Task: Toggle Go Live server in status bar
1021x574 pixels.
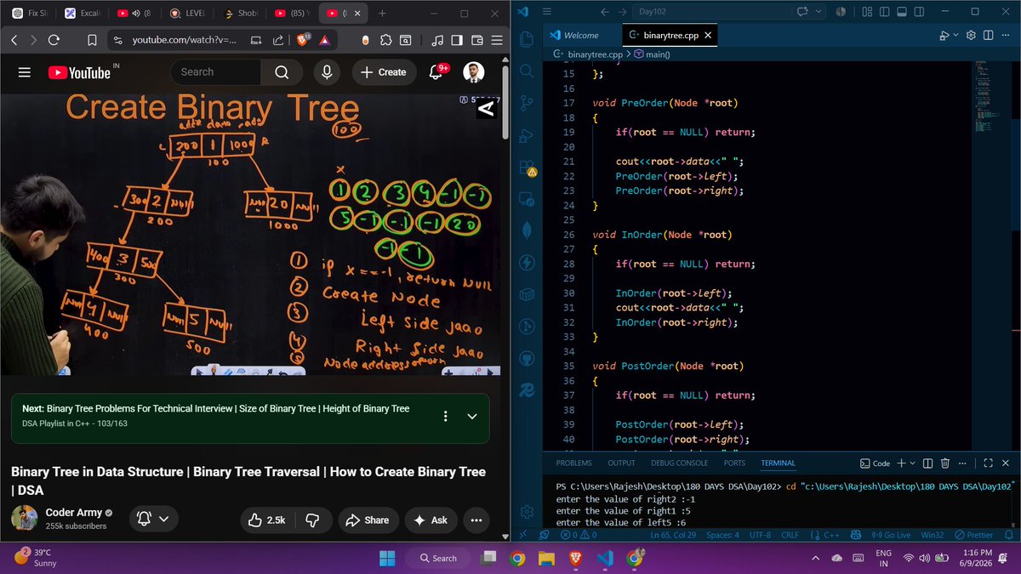Action: coord(892,535)
